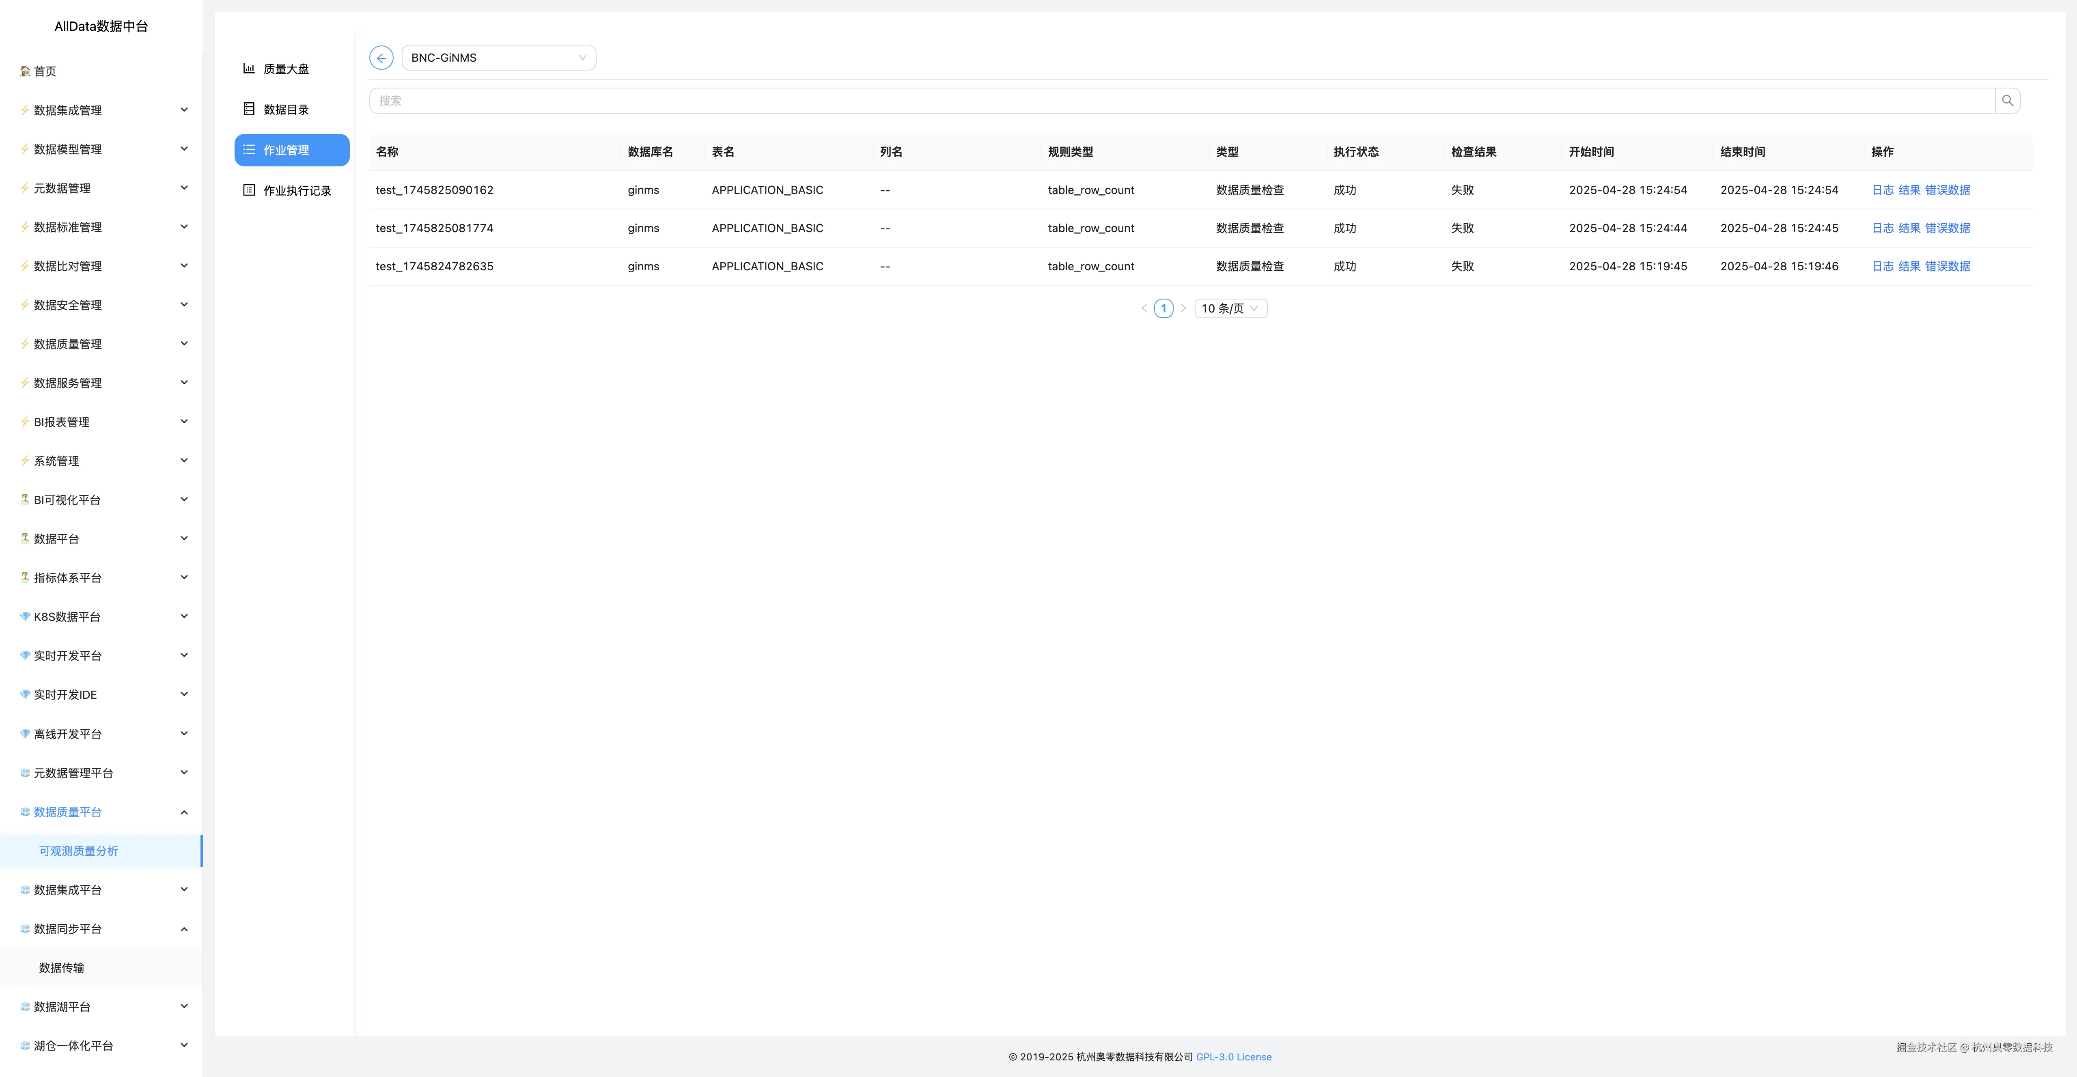
Task: Click the back arrow circle icon
Action: (381, 58)
